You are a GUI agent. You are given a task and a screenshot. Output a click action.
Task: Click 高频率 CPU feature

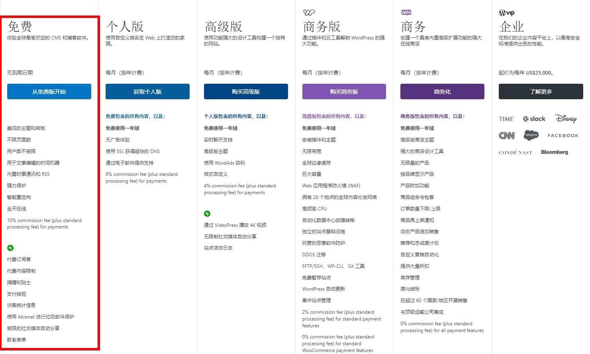(314, 209)
